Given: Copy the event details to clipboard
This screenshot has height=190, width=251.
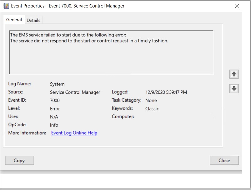Looking at the screenshot, I should [19, 160].
